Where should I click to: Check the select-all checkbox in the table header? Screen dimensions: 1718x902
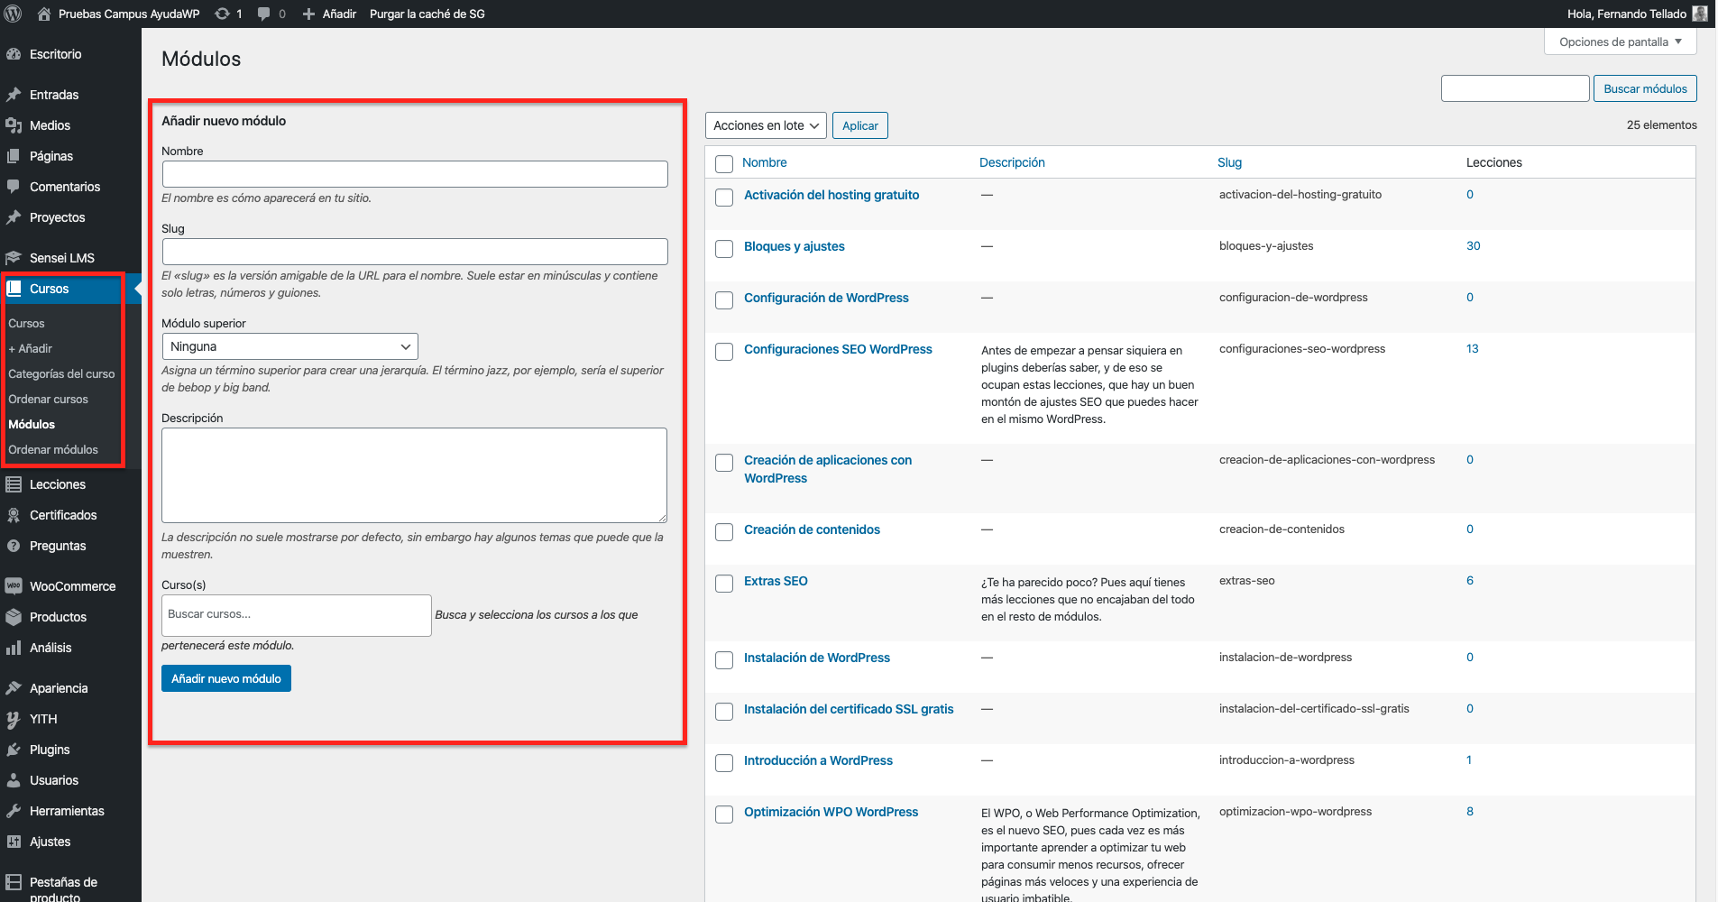(724, 164)
